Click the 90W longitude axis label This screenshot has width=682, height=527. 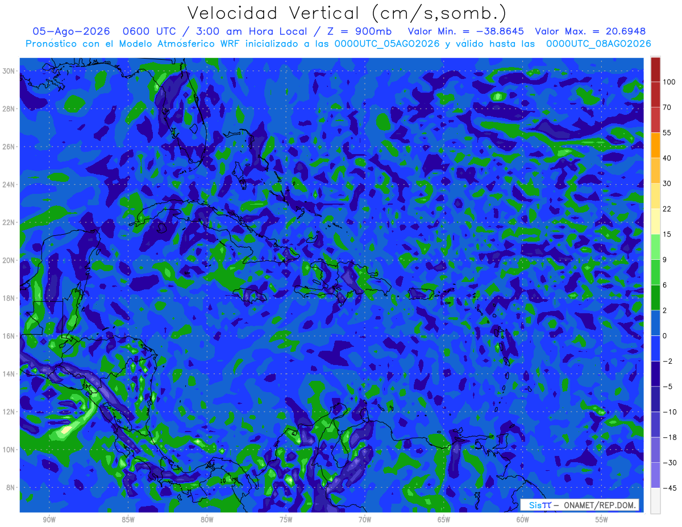click(x=49, y=520)
